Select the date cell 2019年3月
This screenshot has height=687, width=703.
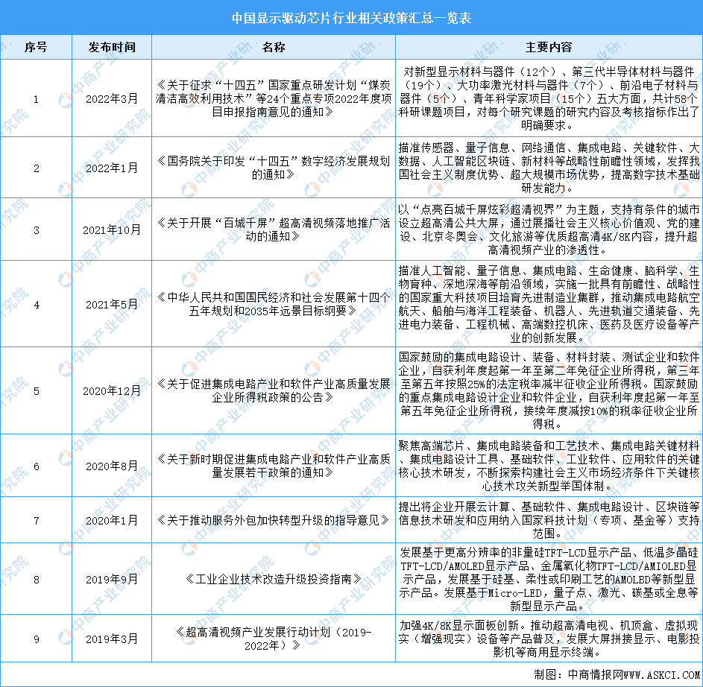click(112, 639)
